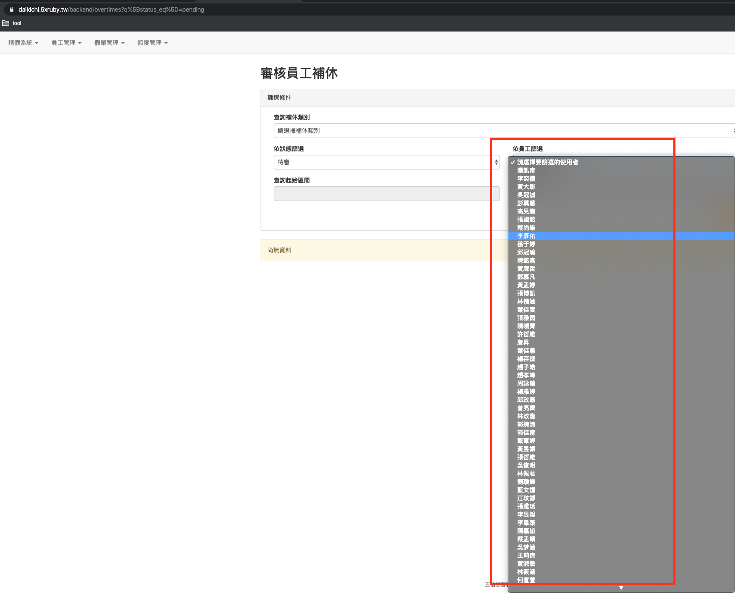Click the scroll-down arrow of the employee list

click(621, 588)
